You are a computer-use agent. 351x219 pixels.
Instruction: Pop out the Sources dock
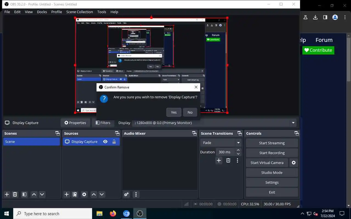117,133
